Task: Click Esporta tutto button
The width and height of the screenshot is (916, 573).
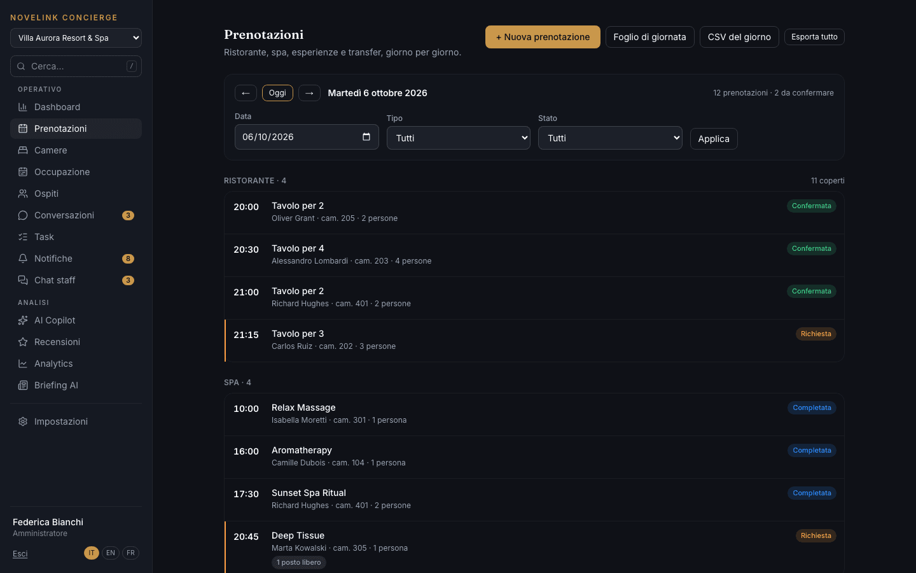Action: coord(814,37)
